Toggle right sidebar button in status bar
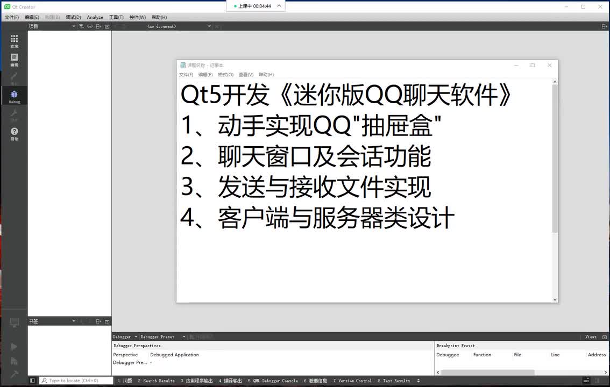Screen dimensions: 610x387 [598, 381]
